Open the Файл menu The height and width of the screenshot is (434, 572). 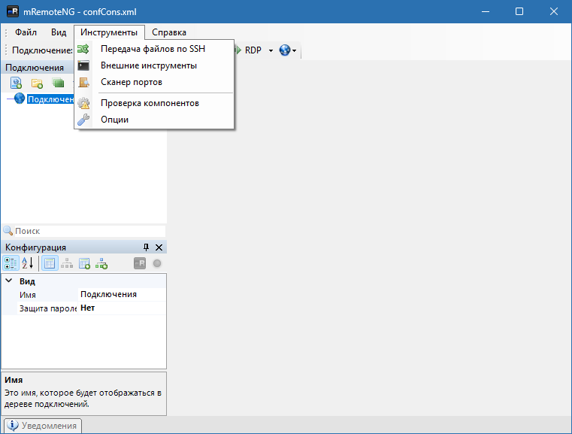click(x=26, y=32)
